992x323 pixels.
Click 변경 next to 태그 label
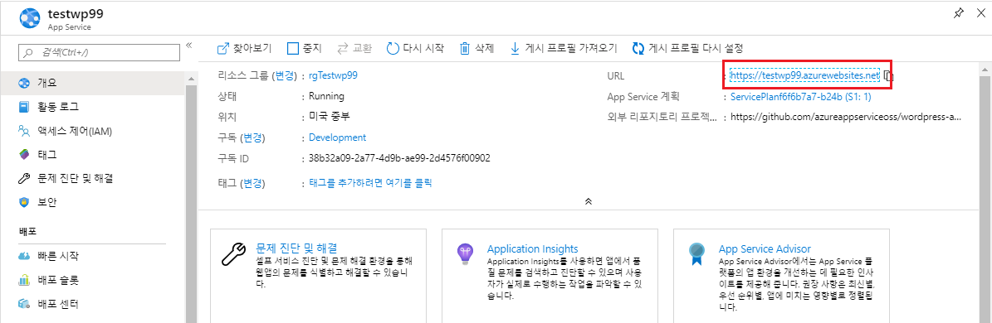point(252,184)
